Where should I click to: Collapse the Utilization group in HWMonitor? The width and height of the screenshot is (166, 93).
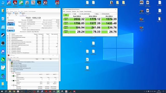pyautogui.click(x=12, y=81)
